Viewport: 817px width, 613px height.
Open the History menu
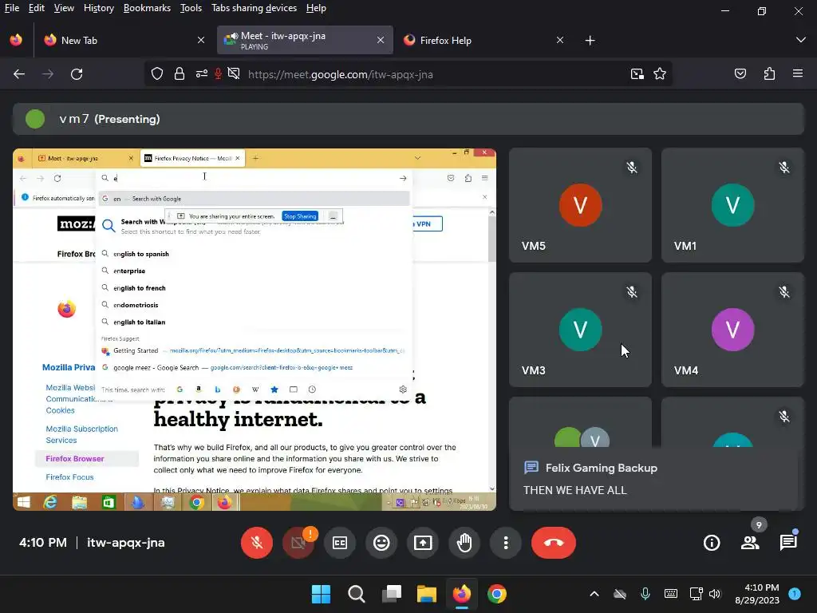(x=98, y=8)
